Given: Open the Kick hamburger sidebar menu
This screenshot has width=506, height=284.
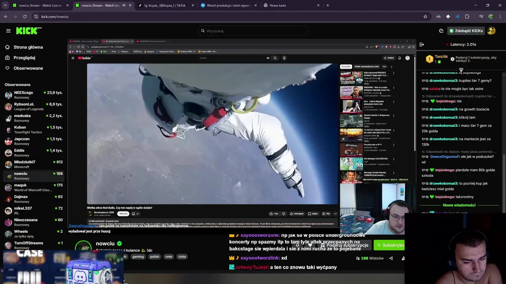Looking at the screenshot, I should (x=8, y=31).
